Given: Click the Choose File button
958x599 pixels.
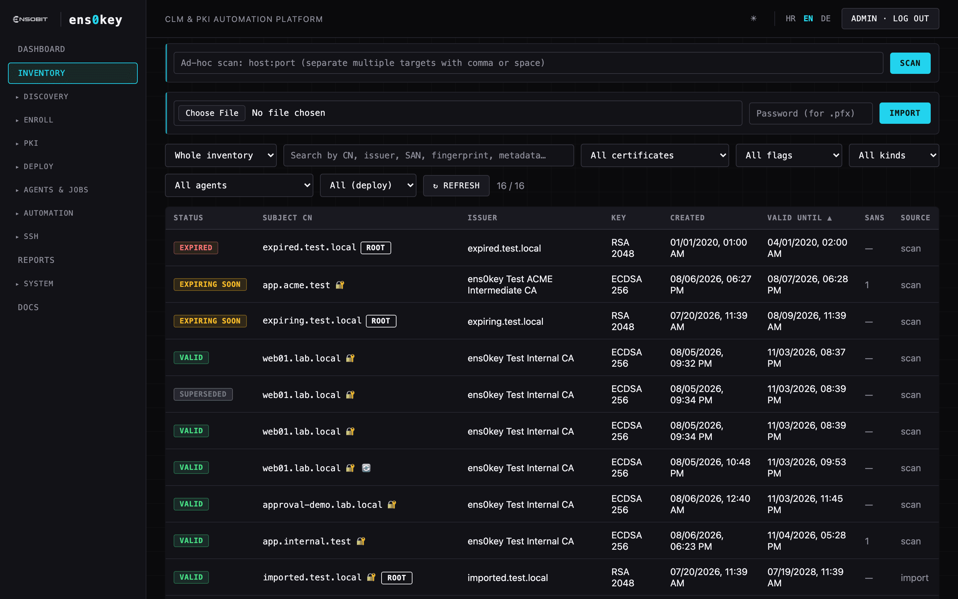Looking at the screenshot, I should click(x=212, y=113).
